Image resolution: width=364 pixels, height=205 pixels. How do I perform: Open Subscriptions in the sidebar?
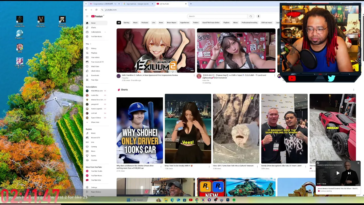(96, 32)
